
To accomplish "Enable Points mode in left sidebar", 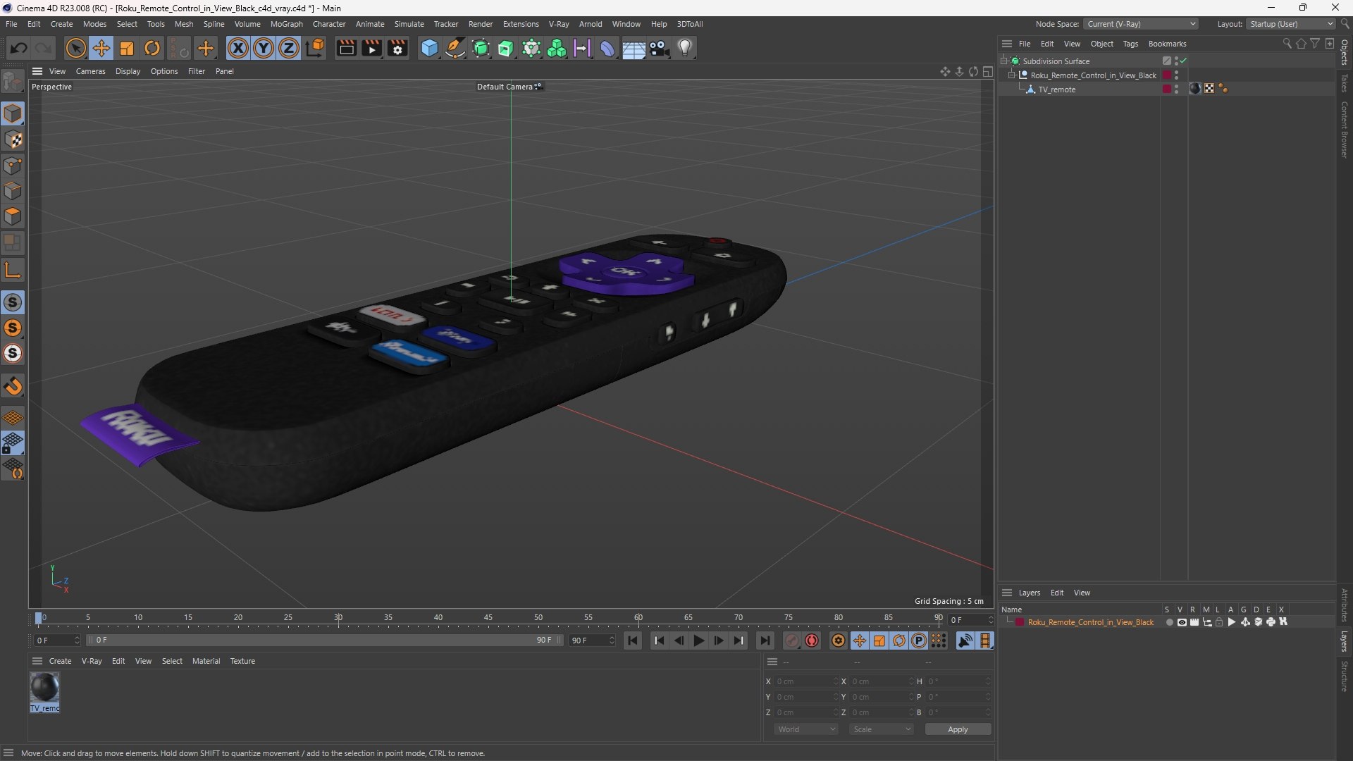I will (13, 166).
